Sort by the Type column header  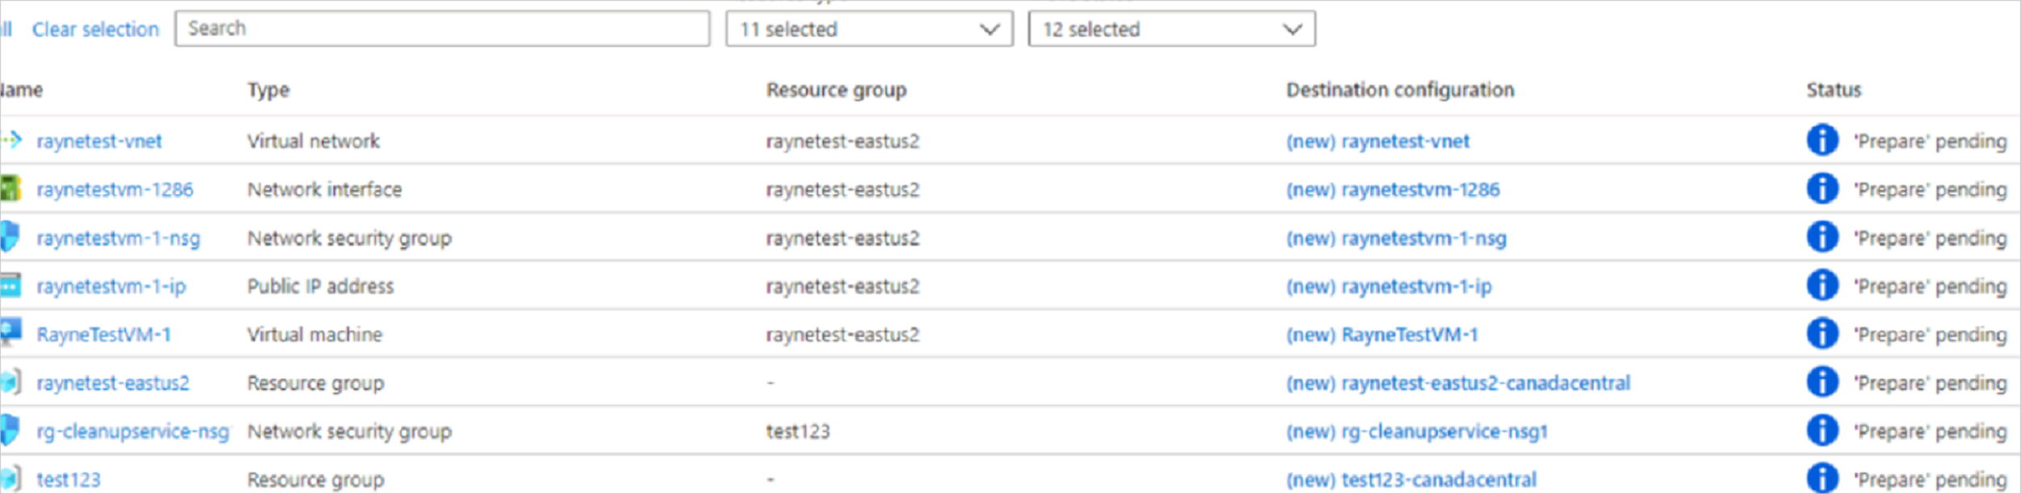click(x=268, y=90)
